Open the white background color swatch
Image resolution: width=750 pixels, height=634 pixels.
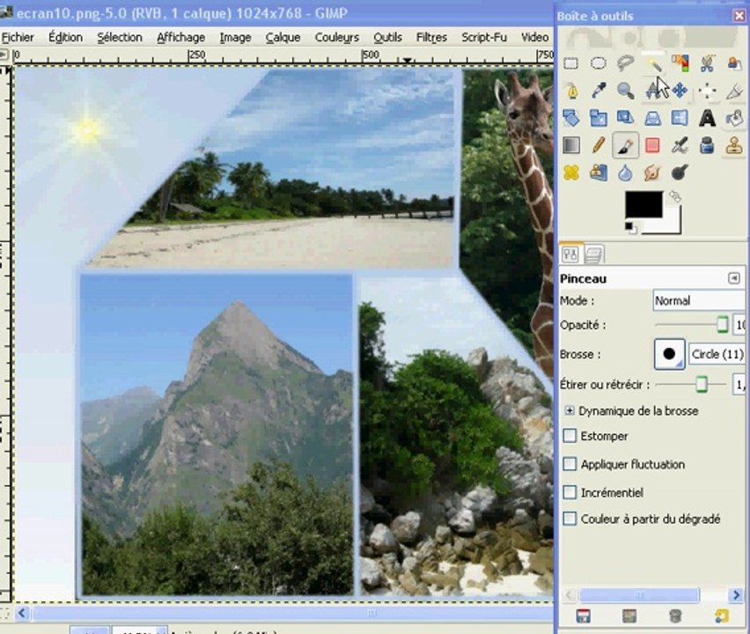[671, 225]
